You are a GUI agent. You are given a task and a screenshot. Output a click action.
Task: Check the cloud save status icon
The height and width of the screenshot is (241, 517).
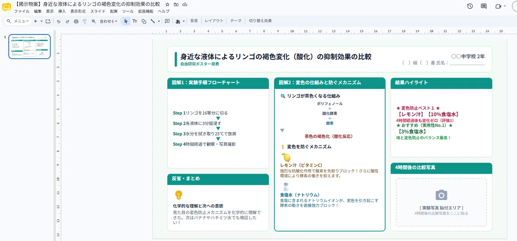click(x=184, y=4)
